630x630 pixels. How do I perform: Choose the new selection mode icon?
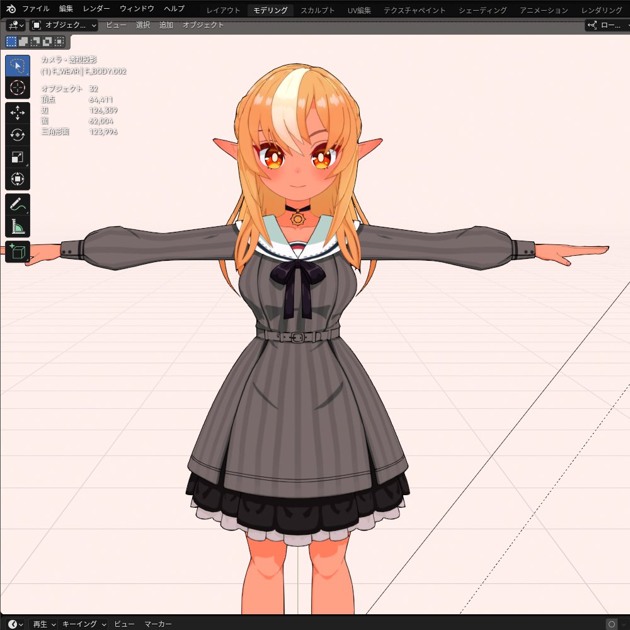click(x=11, y=42)
